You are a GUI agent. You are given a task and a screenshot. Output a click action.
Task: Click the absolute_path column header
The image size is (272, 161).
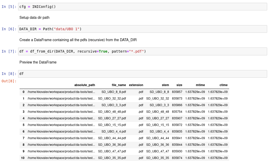pos(85,85)
